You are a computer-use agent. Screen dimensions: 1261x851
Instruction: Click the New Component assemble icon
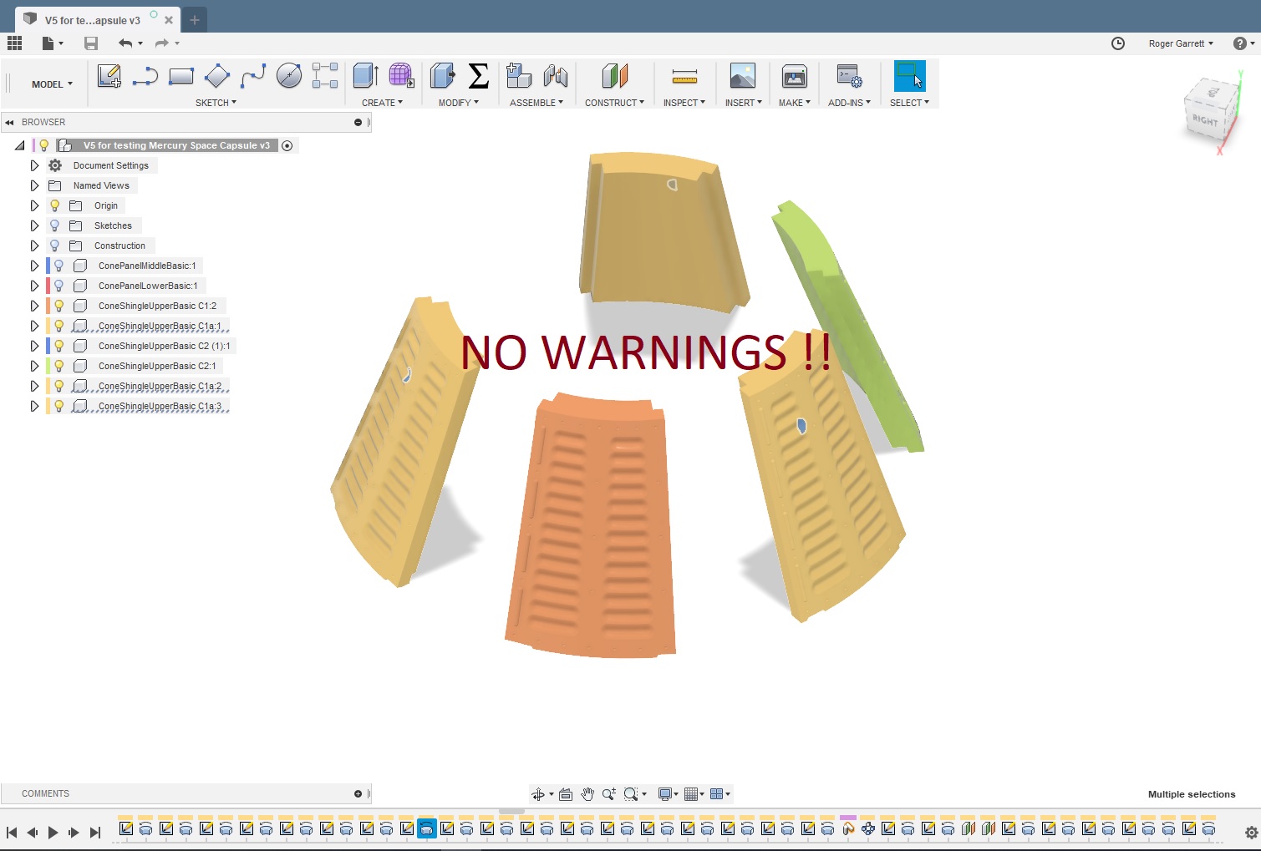point(518,76)
